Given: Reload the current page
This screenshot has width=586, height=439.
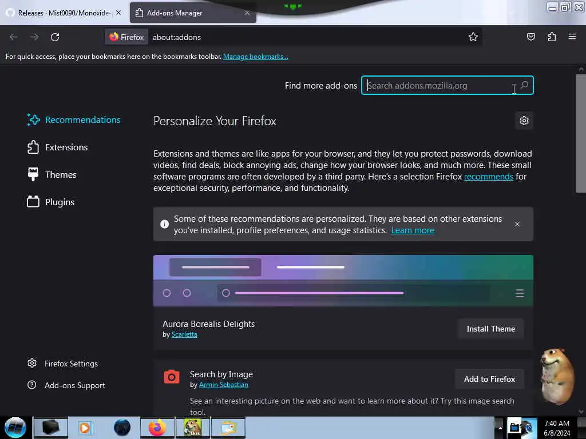Looking at the screenshot, I should coord(55,37).
